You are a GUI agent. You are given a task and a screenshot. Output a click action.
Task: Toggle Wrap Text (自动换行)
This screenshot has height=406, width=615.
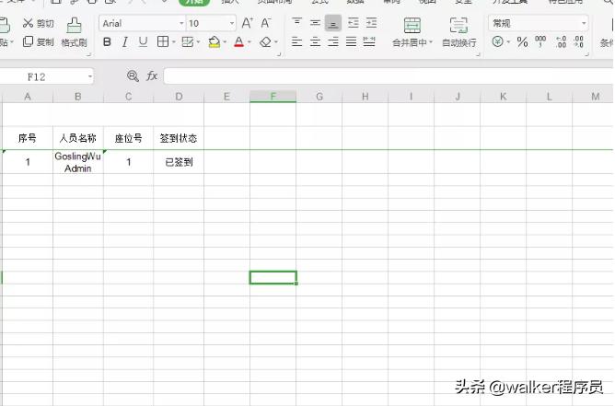point(458,32)
